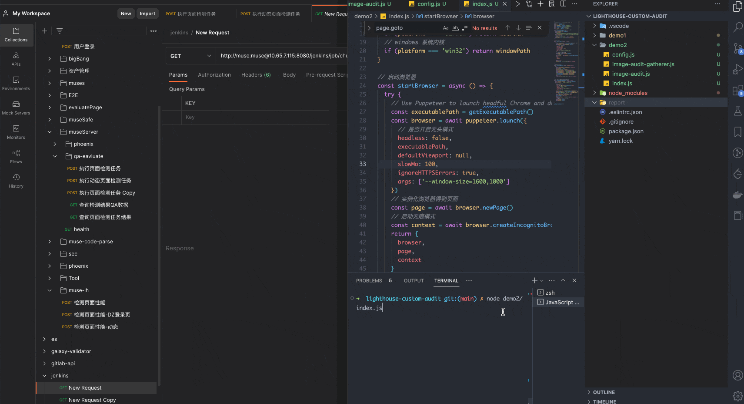Open Postman Environments sidebar
Screen dimensions: 744x404
point(16,84)
